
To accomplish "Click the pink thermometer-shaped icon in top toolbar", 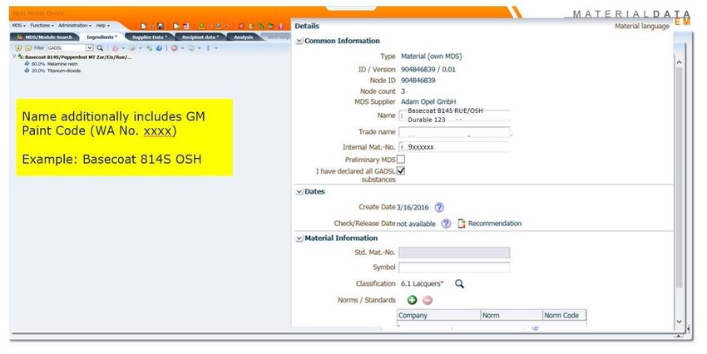I will pyautogui.click(x=280, y=26).
